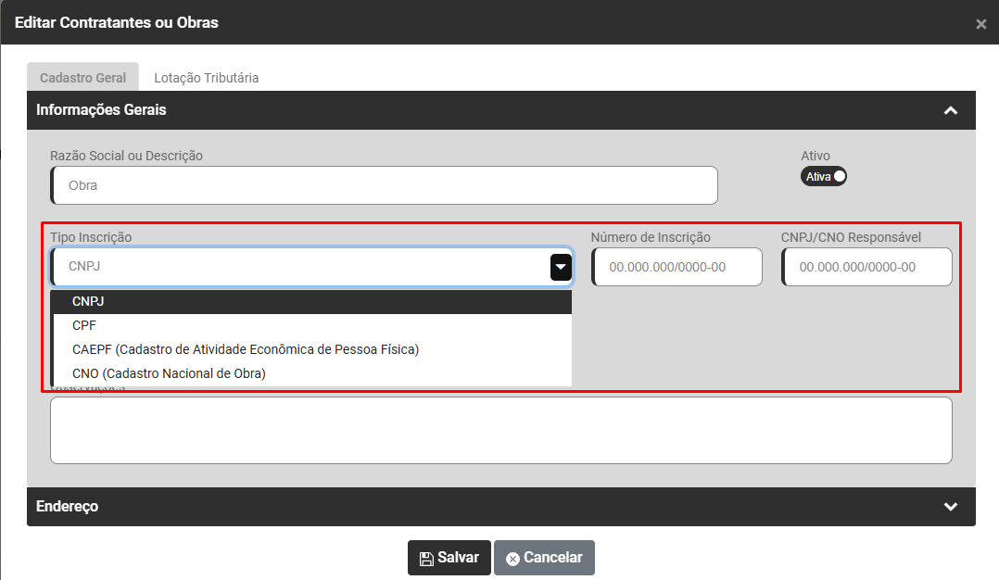
Task: Click the Endereço section header
Action: coord(67,507)
